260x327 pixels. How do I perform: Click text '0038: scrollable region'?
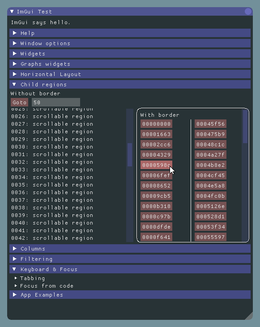pos(52,208)
